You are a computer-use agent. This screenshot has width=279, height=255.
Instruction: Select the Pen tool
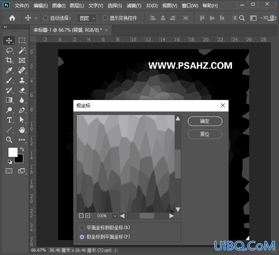(x=22, y=110)
